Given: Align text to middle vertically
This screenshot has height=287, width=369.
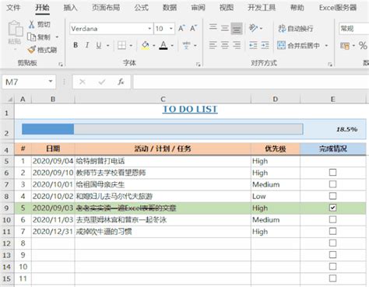Looking at the screenshot, I should tap(225, 28).
